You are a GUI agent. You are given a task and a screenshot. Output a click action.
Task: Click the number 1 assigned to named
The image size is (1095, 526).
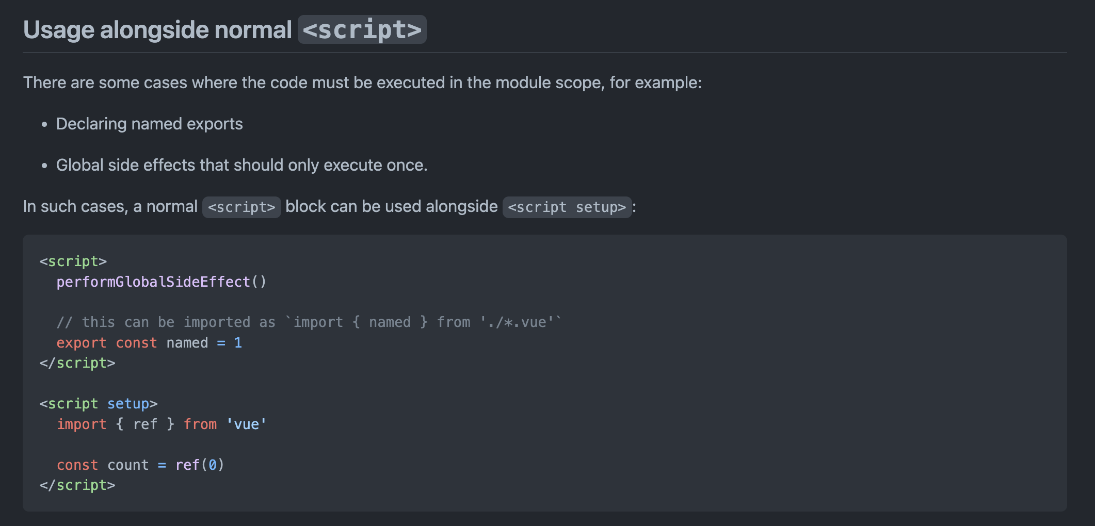[x=238, y=343]
